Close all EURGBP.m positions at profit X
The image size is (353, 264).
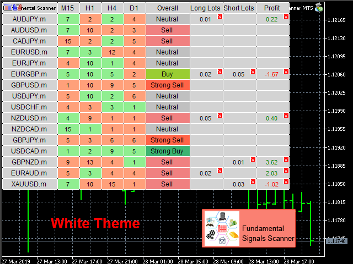[286, 71]
